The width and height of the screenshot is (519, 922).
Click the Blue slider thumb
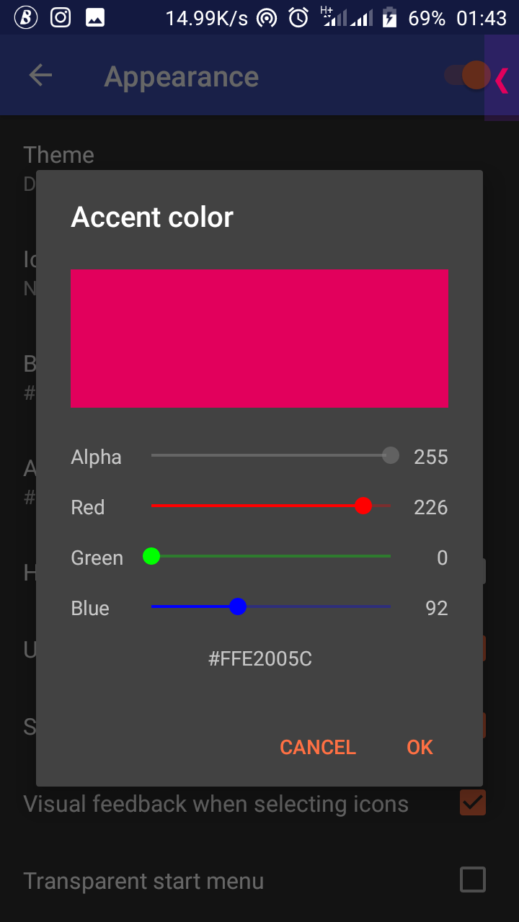pos(238,607)
